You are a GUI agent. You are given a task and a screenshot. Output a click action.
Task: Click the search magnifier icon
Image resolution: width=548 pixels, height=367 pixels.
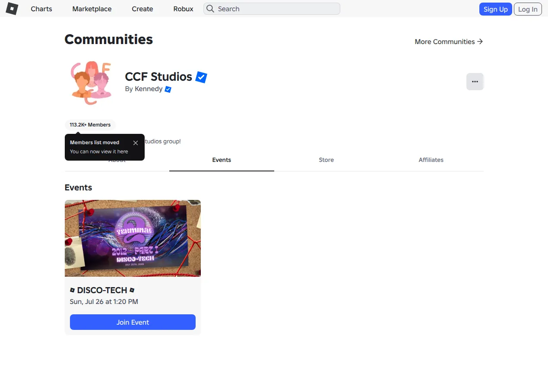click(210, 9)
